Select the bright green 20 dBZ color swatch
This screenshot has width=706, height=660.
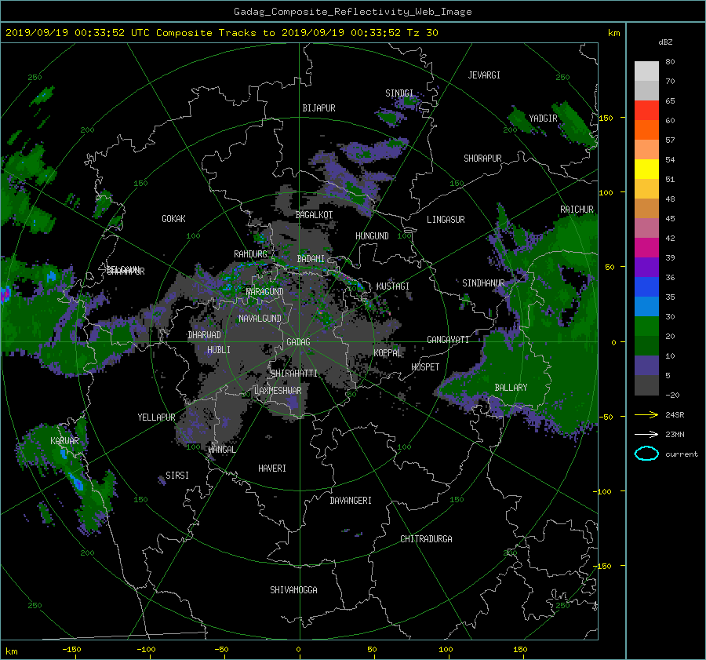[646, 326]
